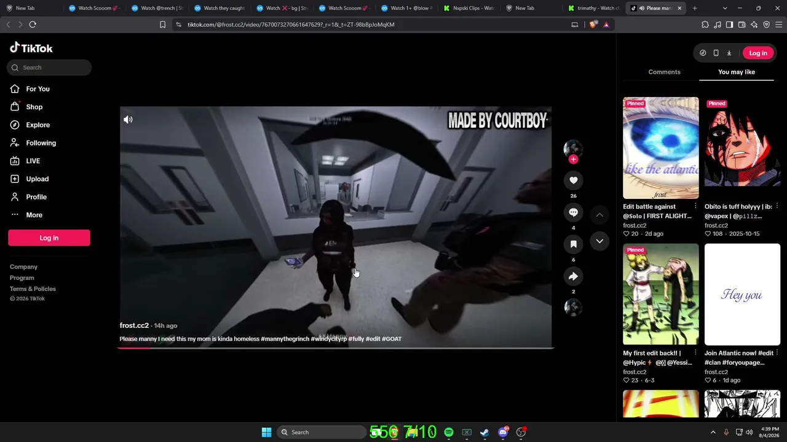Open options for 'Join Atlantic now' video
The image size is (787, 442).
pos(777,354)
